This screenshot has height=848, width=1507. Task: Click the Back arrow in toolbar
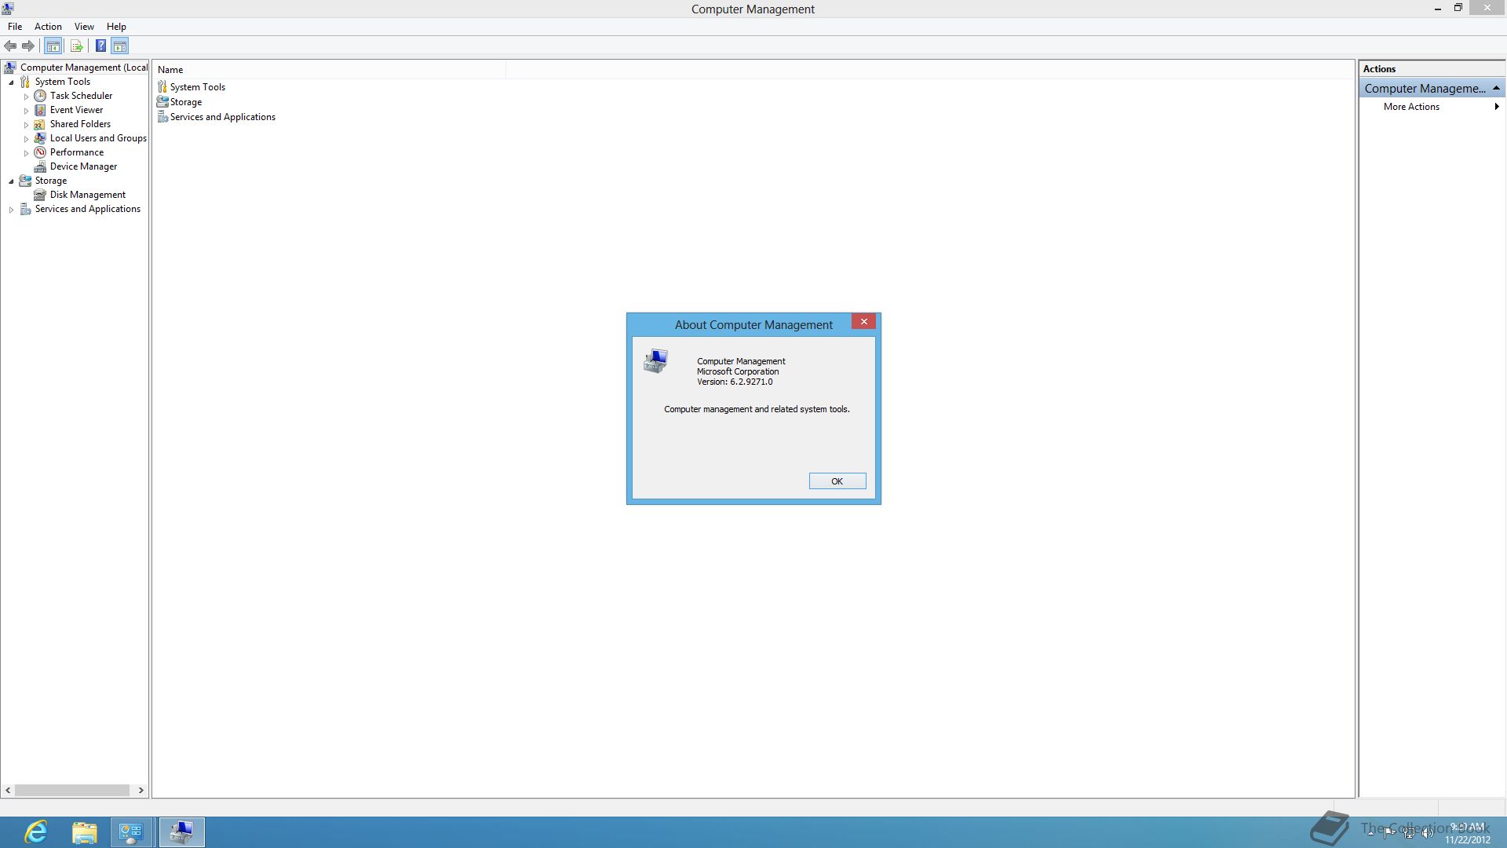[10, 46]
